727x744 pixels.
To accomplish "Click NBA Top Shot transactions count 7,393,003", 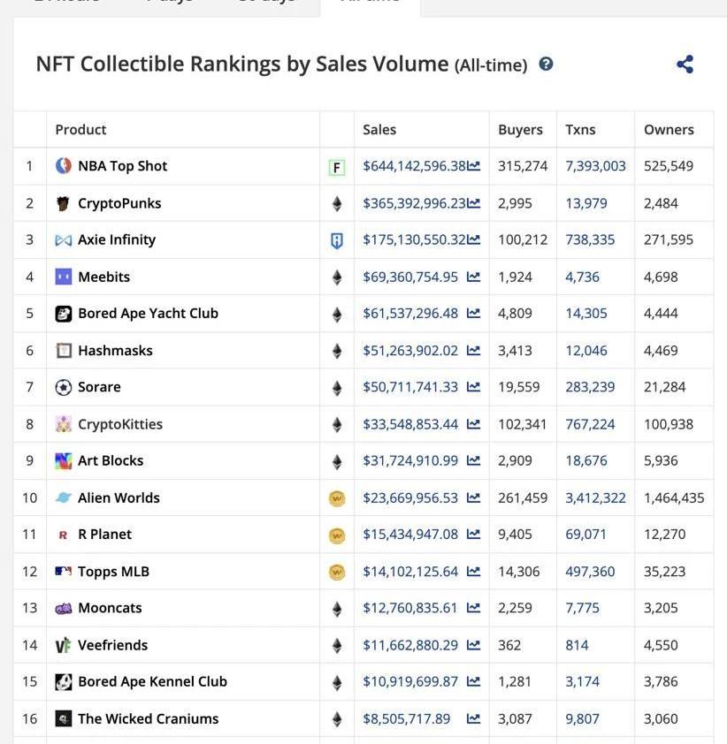I will coord(595,166).
